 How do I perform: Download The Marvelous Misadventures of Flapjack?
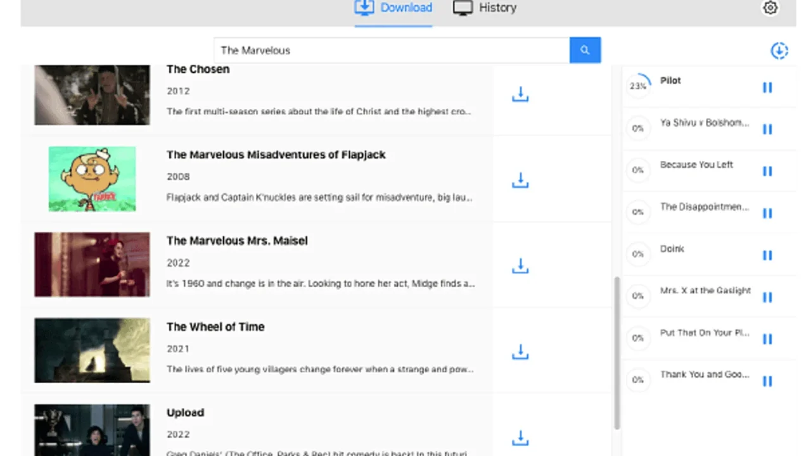(x=520, y=180)
